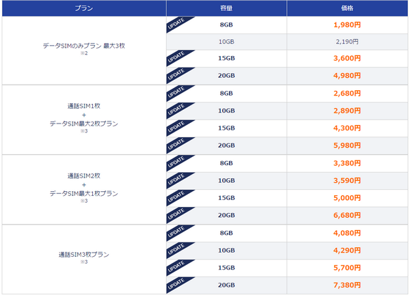Select the 通話SIM3枚プラン cell

point(84,259)
